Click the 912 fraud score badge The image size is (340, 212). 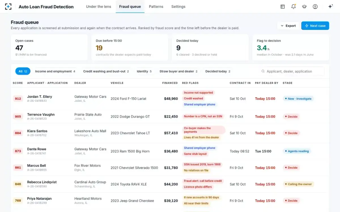[18, 99]
